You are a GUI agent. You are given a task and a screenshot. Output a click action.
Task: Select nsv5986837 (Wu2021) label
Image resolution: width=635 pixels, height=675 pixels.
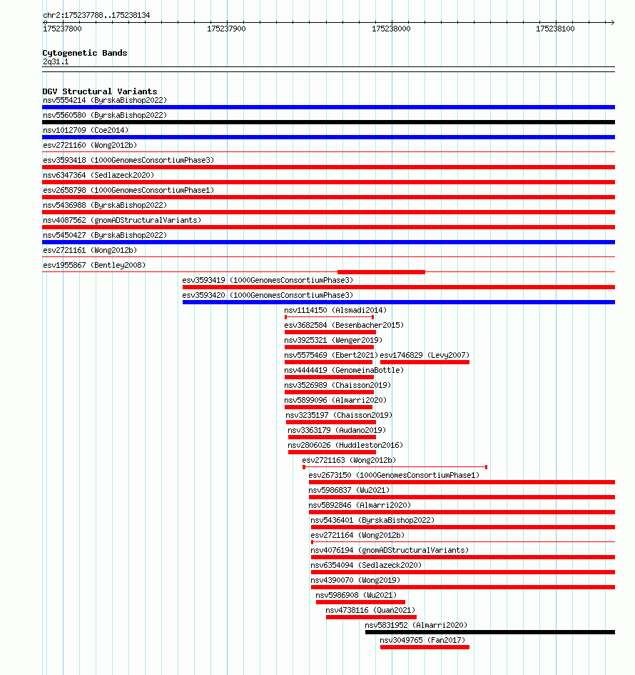click(x=349, y=490)
